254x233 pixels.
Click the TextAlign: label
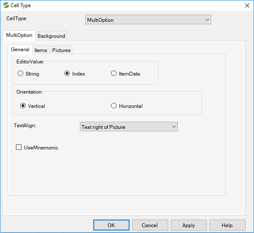coord(25,126)
